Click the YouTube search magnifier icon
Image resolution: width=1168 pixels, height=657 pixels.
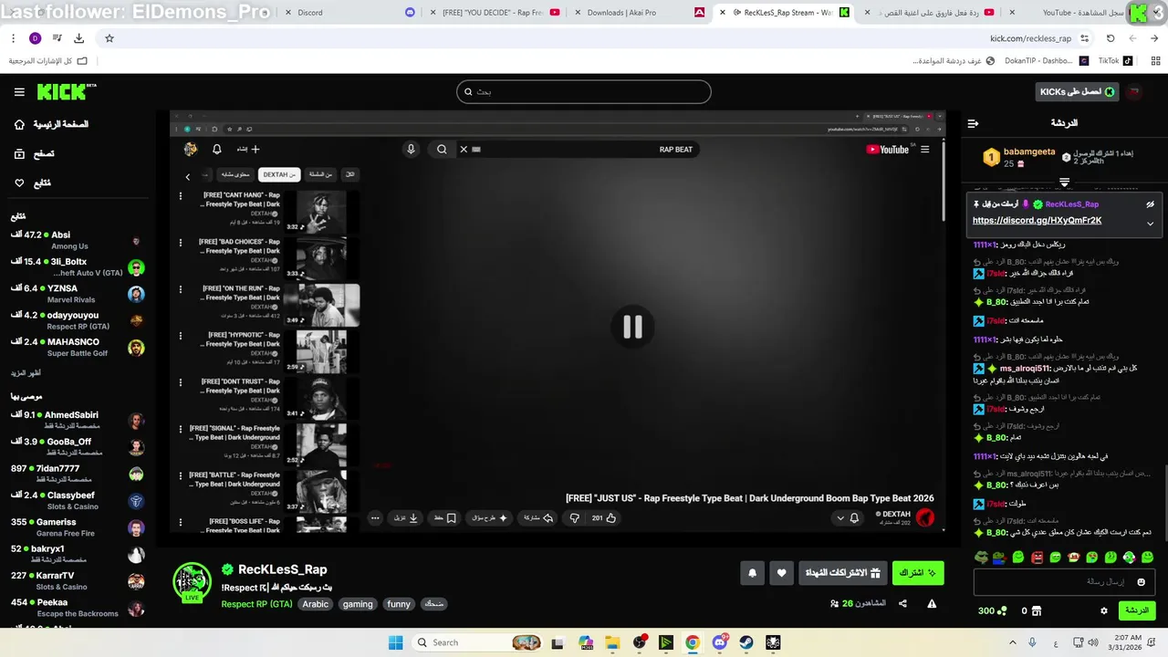coord(442,150)
